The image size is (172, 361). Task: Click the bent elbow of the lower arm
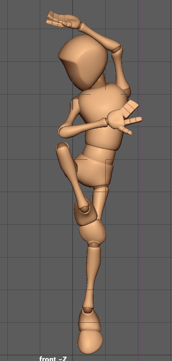[62, 132]
